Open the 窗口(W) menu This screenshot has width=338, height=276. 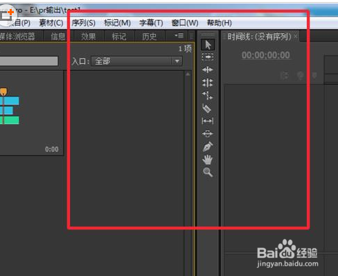(185, 23)
